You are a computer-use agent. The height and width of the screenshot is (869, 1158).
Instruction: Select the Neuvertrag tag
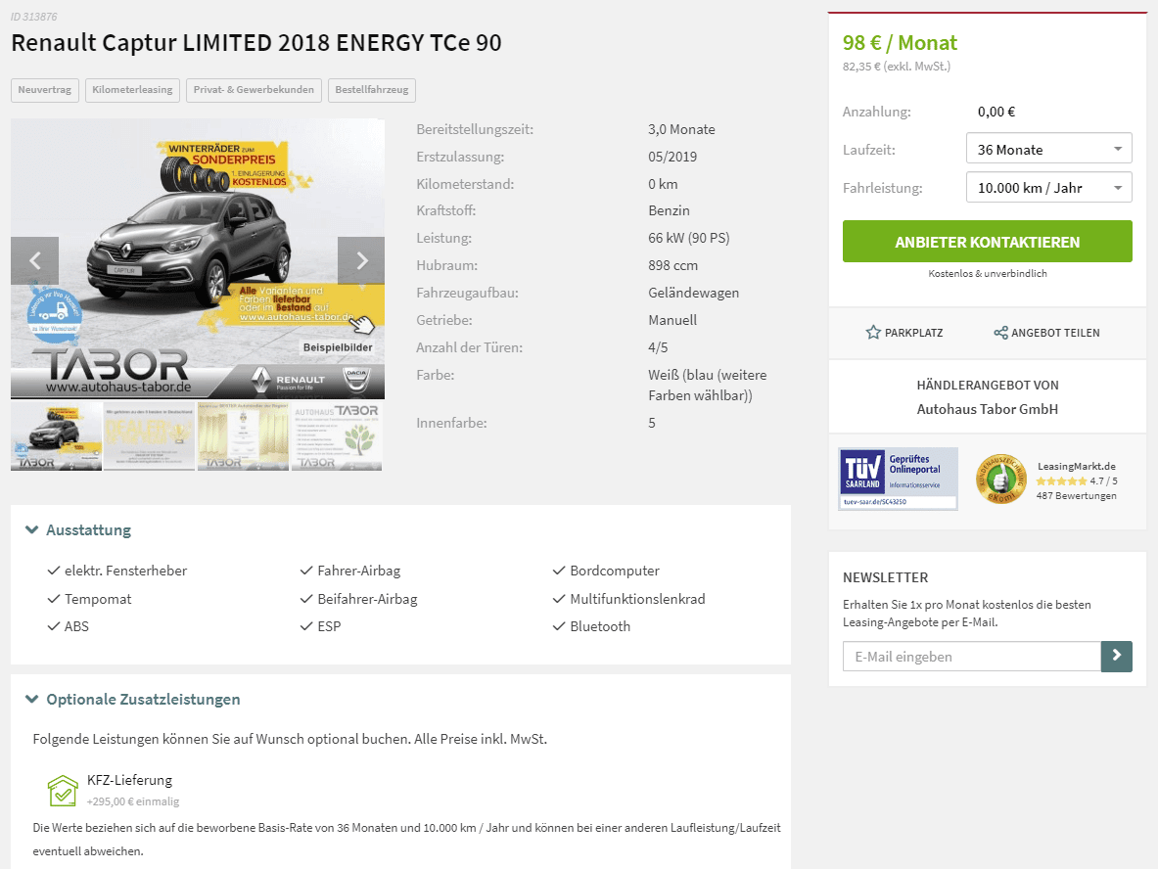click(45, 90)
